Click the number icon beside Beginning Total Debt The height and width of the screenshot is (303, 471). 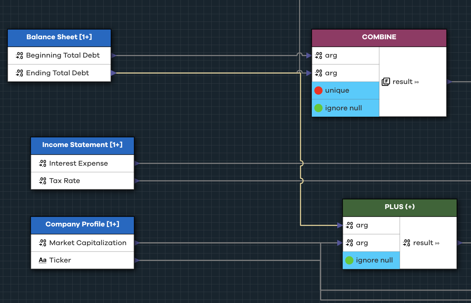click(x=19, y=55)
